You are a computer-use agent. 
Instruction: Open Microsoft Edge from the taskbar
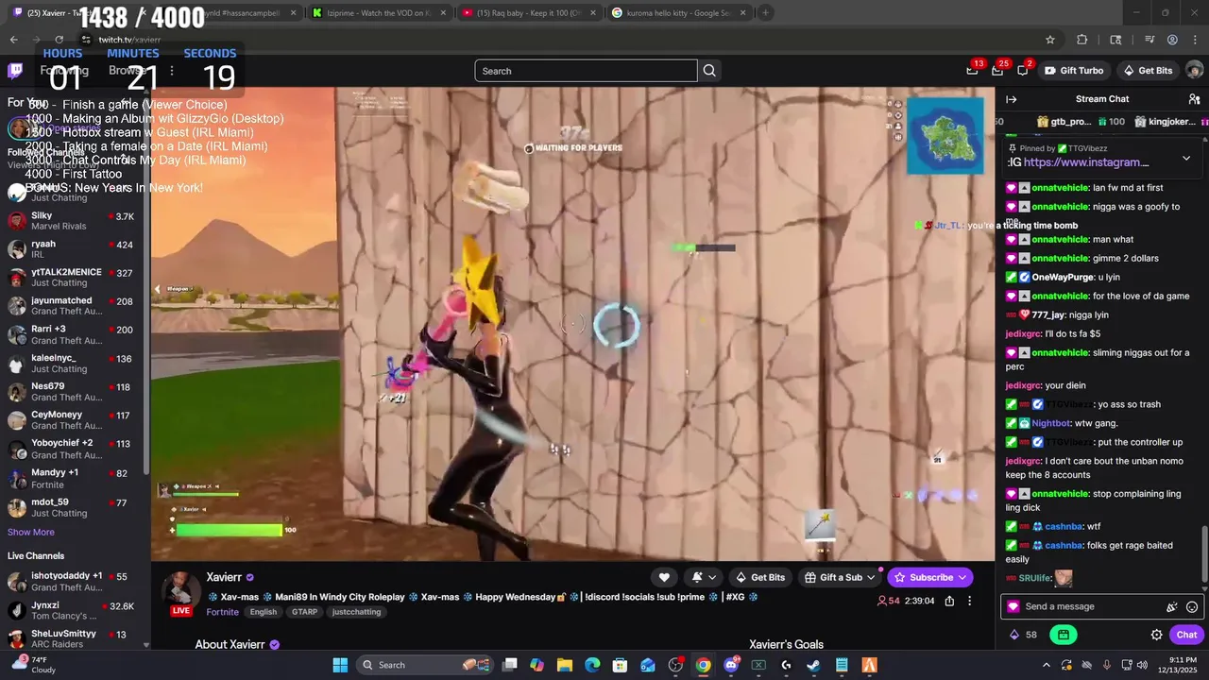point(592,665)
